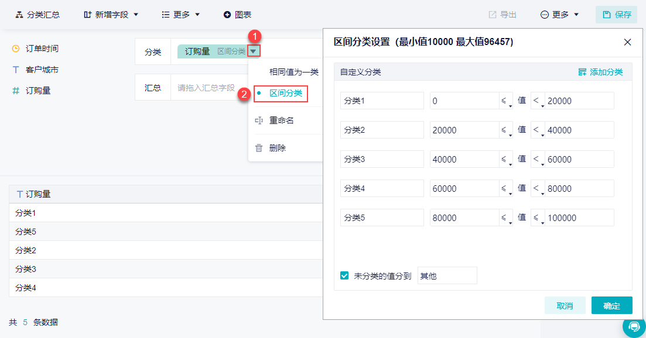646x338 pixels.
Task: Click the 订单时间 clock icon
Action: coord(16,49)
